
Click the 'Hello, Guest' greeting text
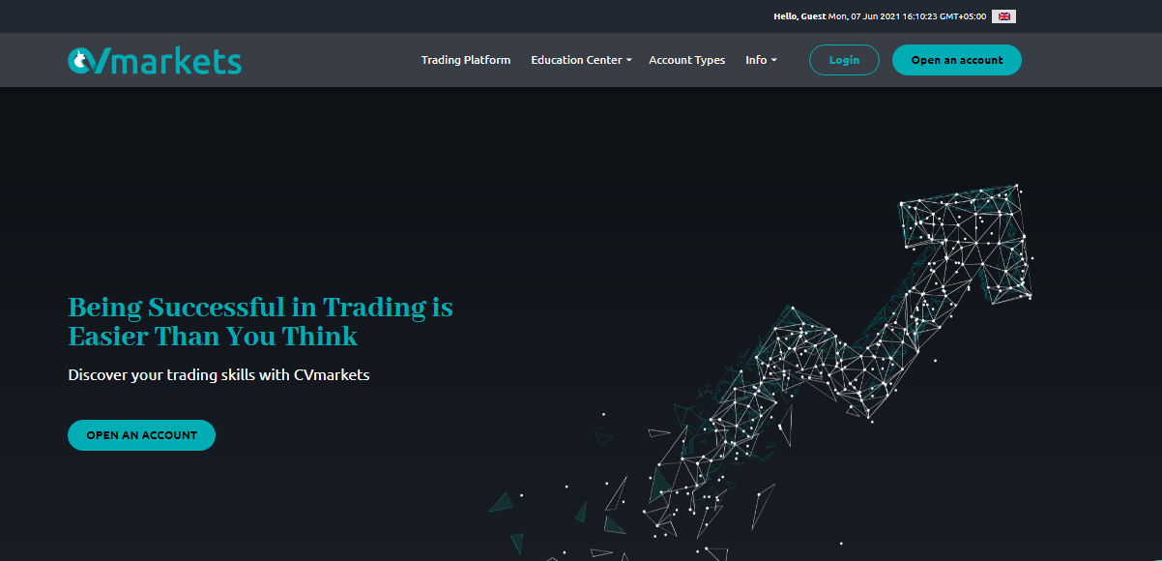tap(799, 16)
